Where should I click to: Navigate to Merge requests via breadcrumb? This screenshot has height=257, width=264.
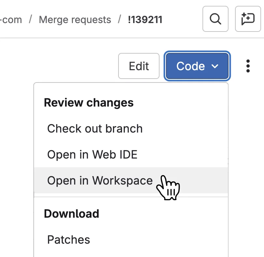(75, 19)
